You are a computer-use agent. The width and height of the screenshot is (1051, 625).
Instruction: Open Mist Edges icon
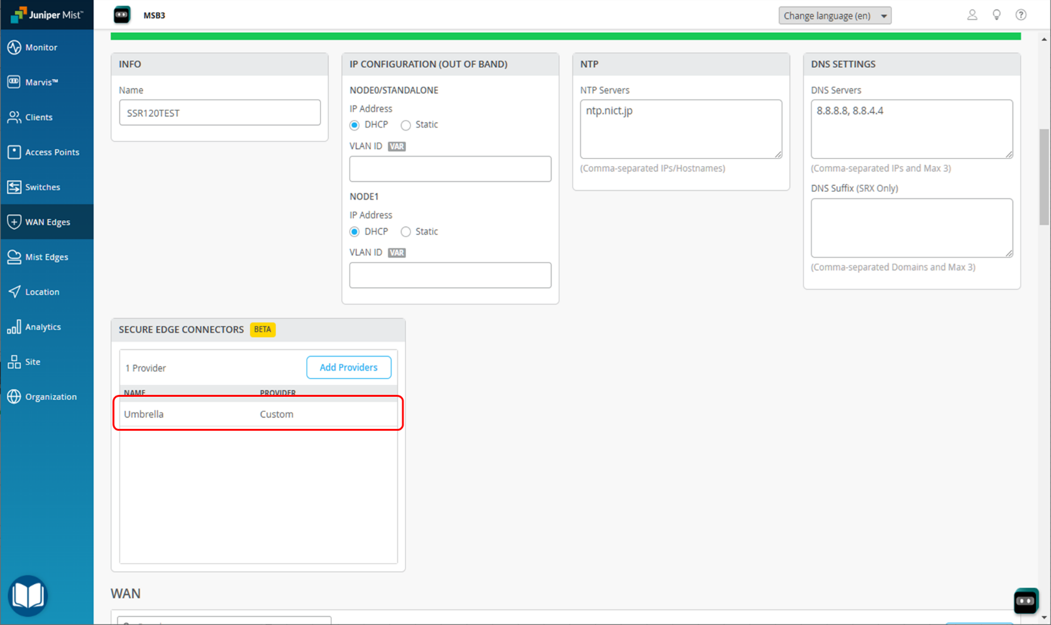[x=14, y=257]
